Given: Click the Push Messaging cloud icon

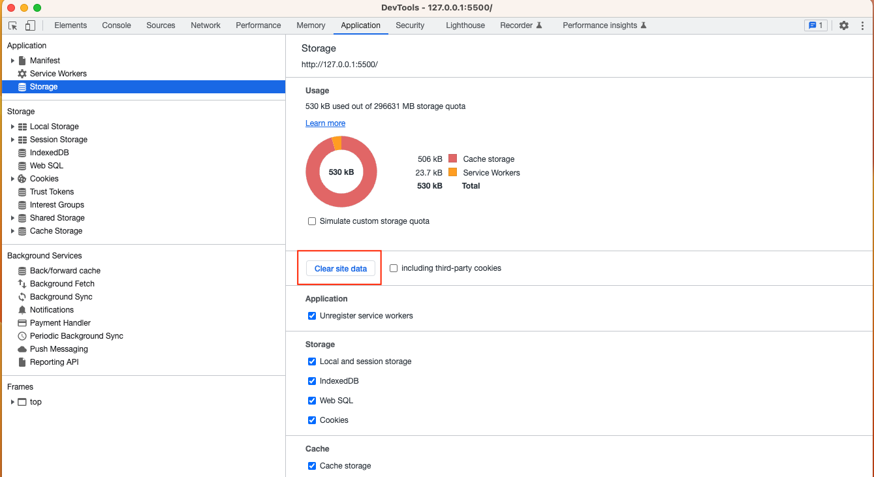Looking at the screenshot, I should tap(22, 349).
